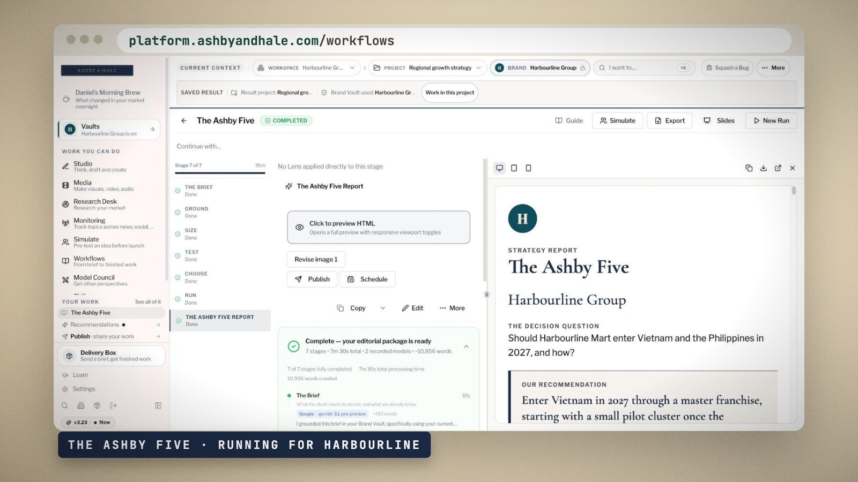Click to preview HTML card
This screenshot has height=482, width=858.
[x=379, y=228]
